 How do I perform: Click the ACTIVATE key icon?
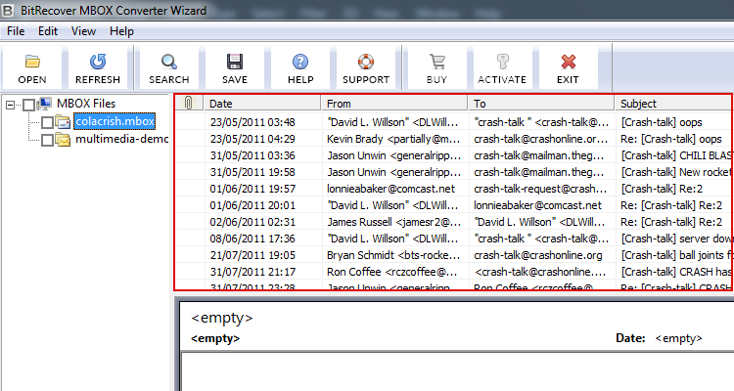[x=502, y=62]
